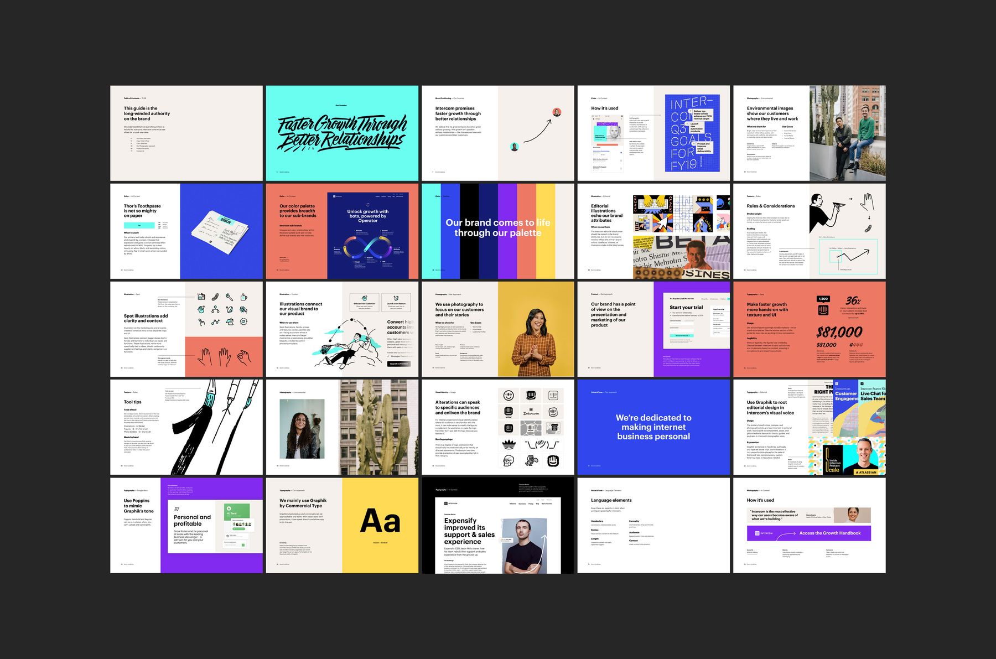Open 'We're dedicated to making internet business personal' slide
Image resolution: width=996 pixels, height=659 pixels.
pyautogui.click(x=653, y=427)
